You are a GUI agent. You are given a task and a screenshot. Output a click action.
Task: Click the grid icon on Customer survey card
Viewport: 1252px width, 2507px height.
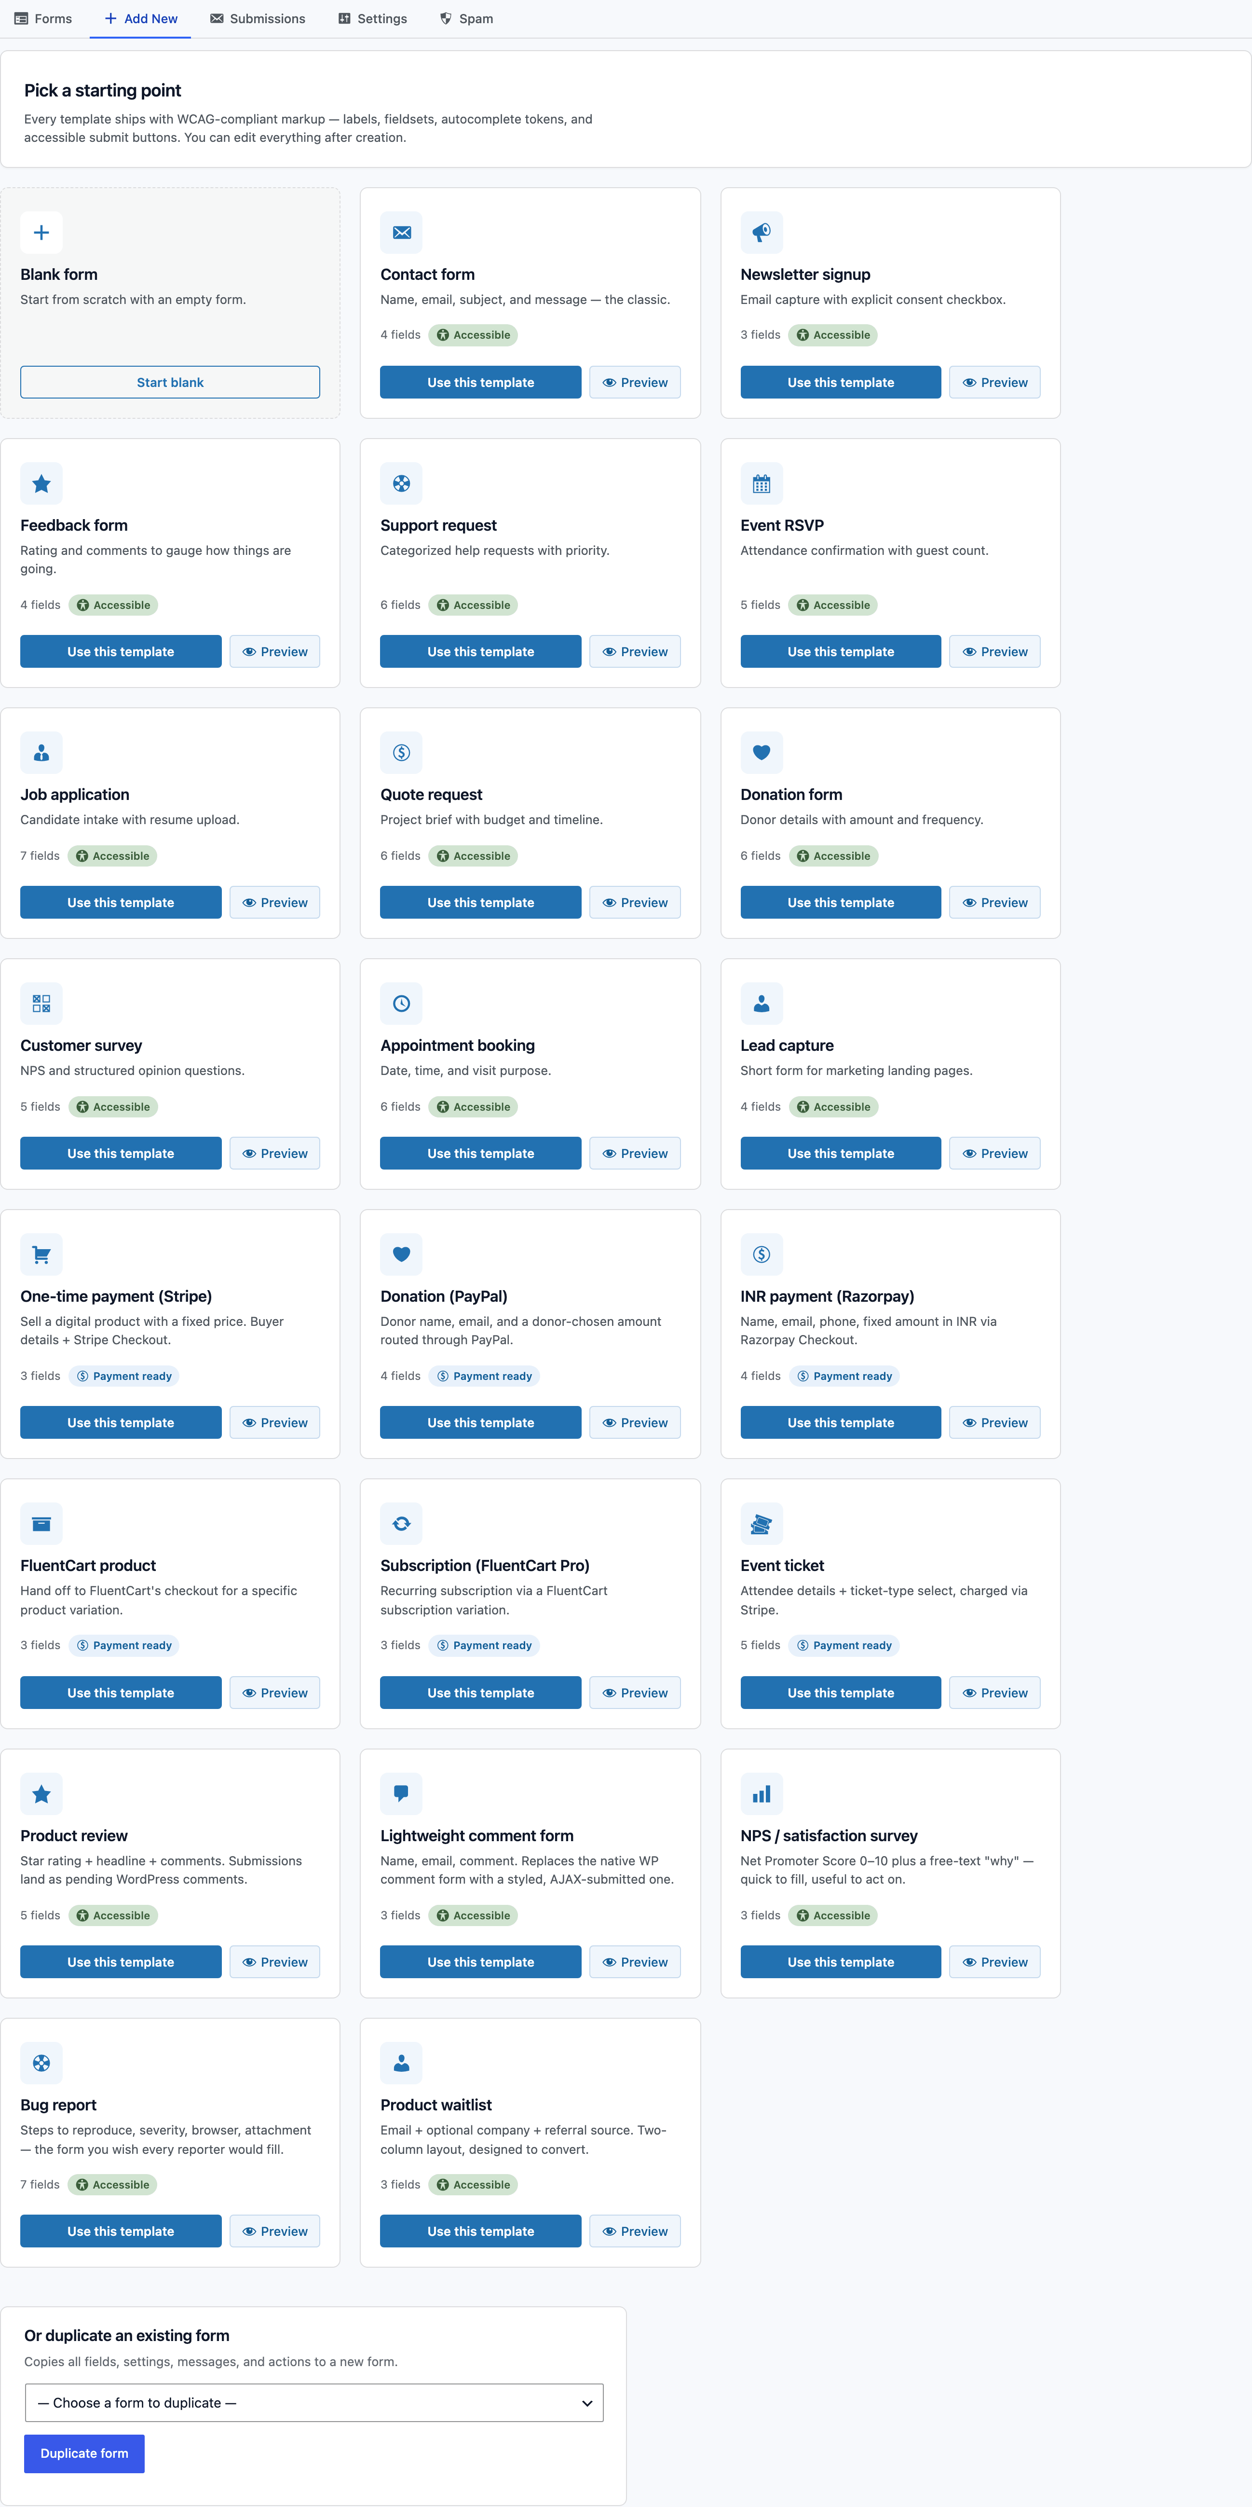[41, 1004]
